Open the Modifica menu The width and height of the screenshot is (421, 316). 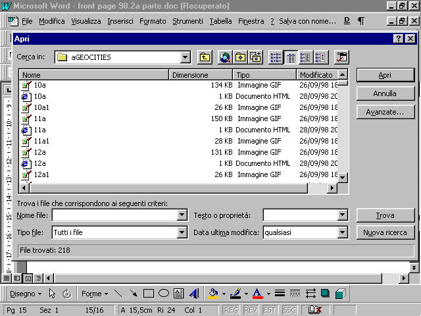[x=52, y=21]
